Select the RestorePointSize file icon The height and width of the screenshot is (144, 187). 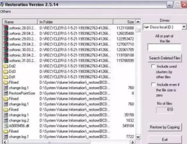pos(6,93)
